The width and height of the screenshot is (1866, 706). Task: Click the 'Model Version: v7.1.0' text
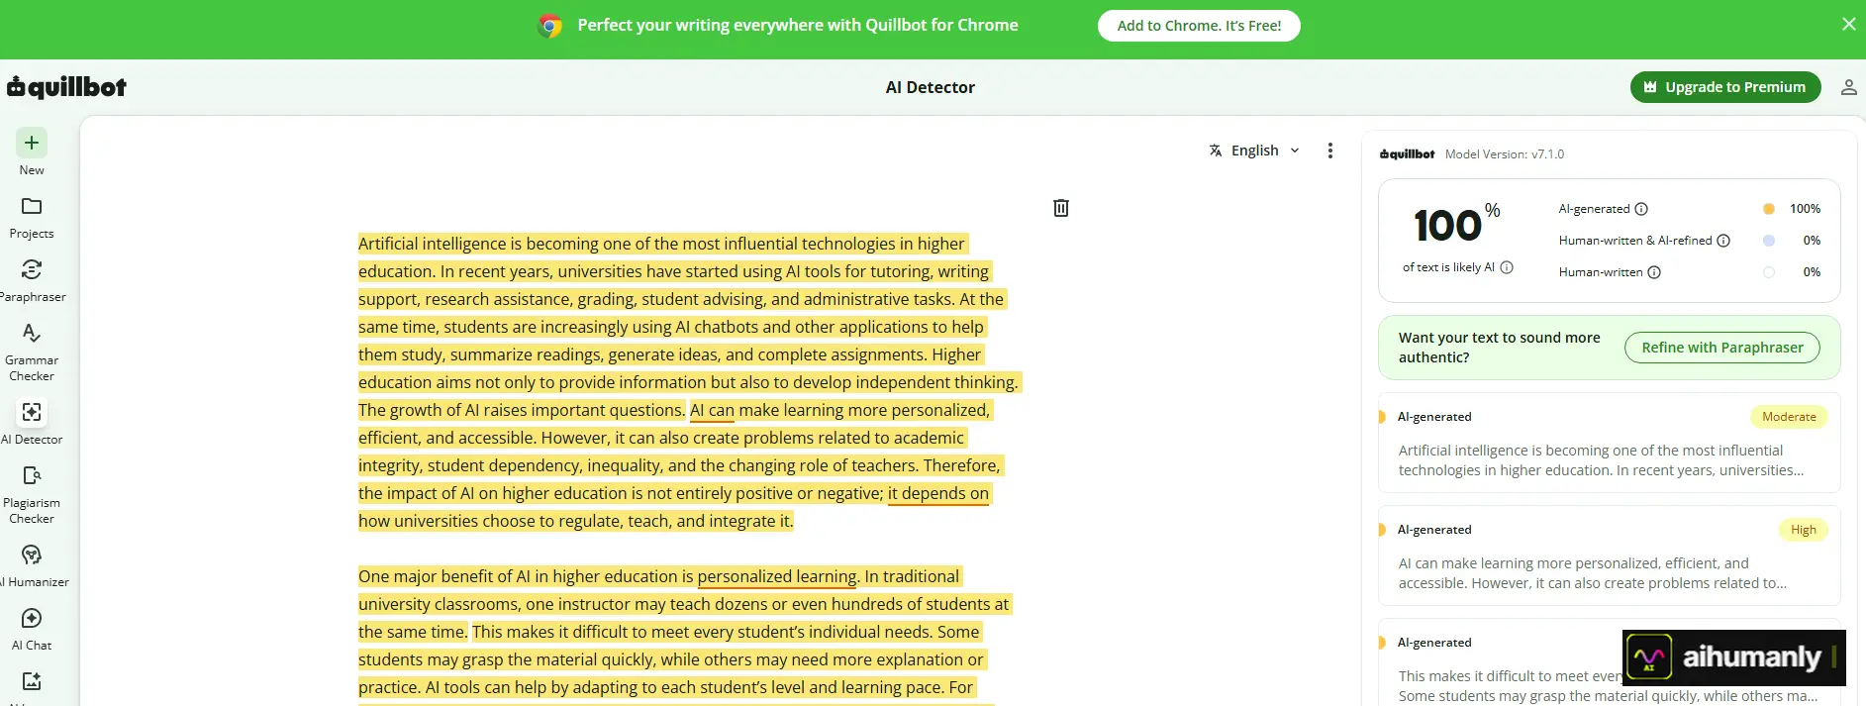1505,154
